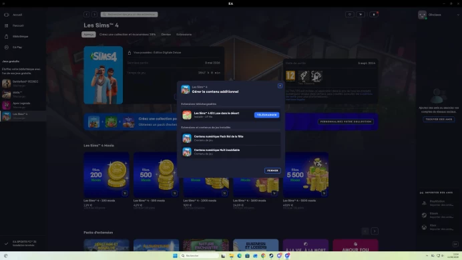Viewport: 462px width, 260px height.
Task: Open the Windows Start menu
Action: (x=175, y=255)
